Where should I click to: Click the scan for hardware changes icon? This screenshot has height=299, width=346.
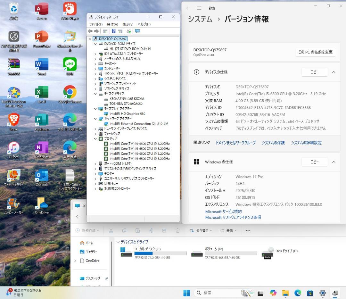[137, 31]
